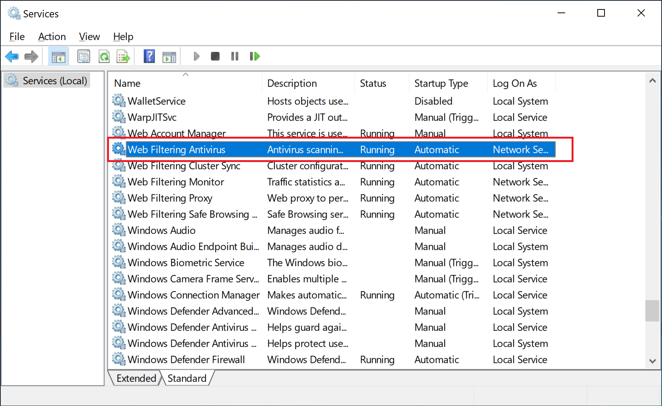This screenshot has height=406, width=662.
Task: Select Web Filtering Safe Browsing service
Action: [192, 214]
